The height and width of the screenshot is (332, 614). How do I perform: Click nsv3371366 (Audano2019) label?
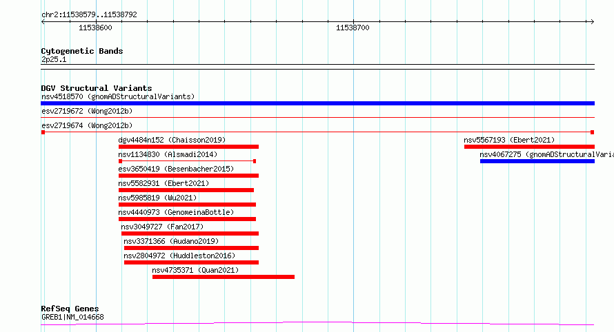171,241
